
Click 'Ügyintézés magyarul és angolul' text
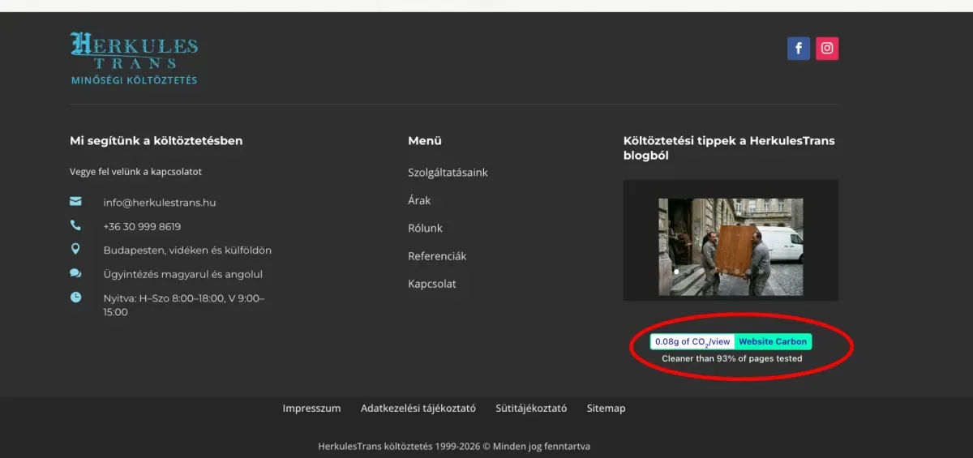point(182,274)
